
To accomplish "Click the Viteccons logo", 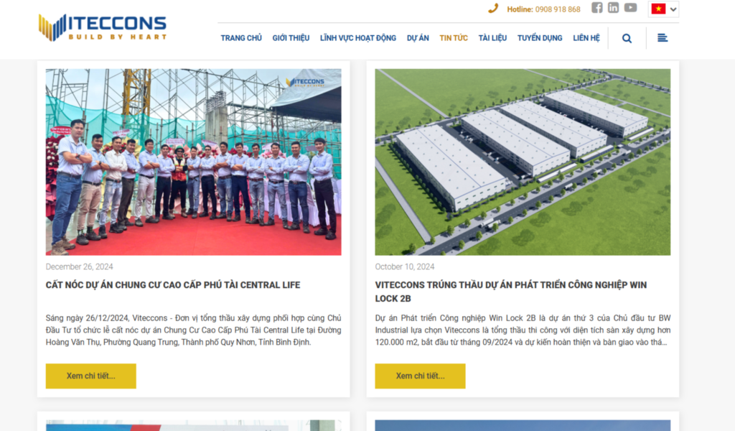I will pos(102,28).
